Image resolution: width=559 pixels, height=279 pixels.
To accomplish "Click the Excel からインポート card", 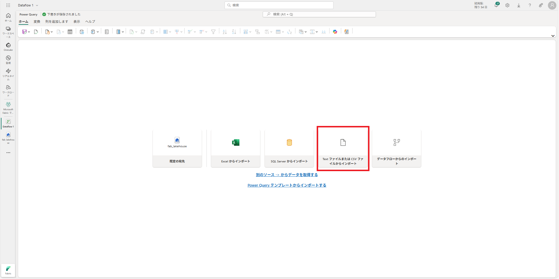I will click(x=236, y=148).
